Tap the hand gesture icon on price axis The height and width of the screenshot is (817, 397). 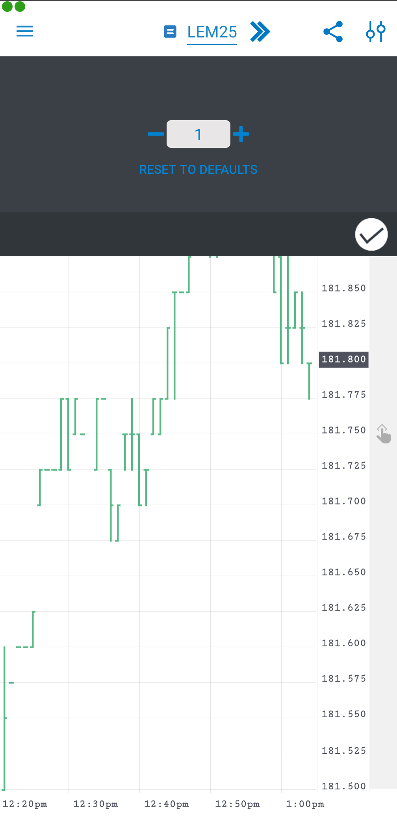383,434
